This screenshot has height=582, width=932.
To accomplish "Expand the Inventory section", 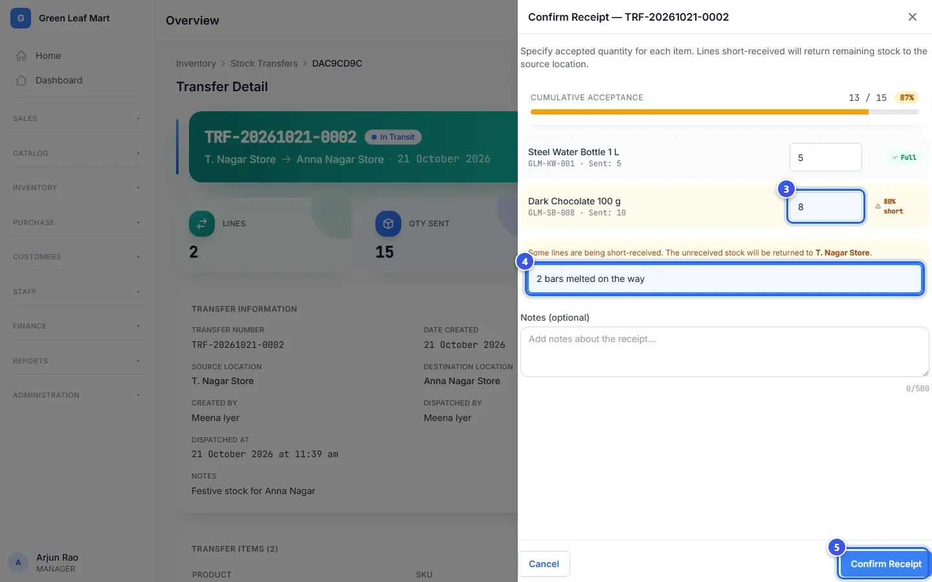I will pos(77,188).
